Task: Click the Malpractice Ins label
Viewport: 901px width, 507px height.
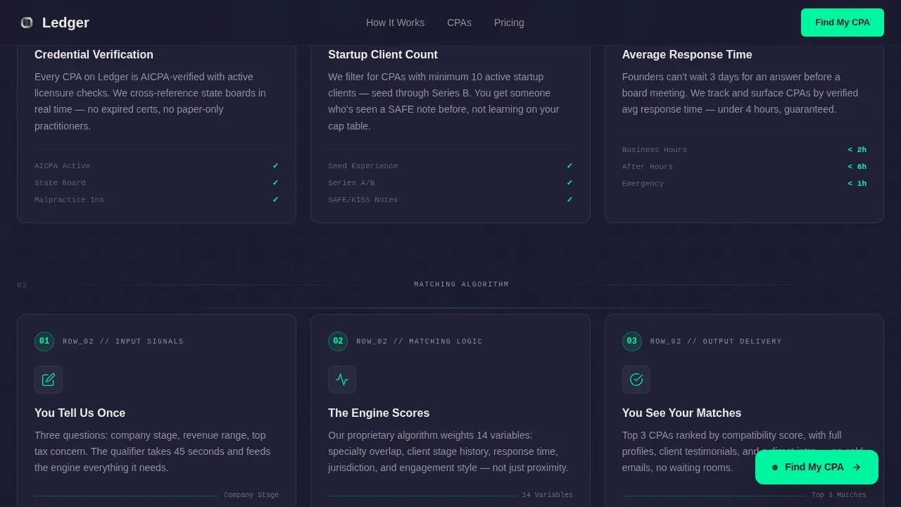Action: coord(69,200)
